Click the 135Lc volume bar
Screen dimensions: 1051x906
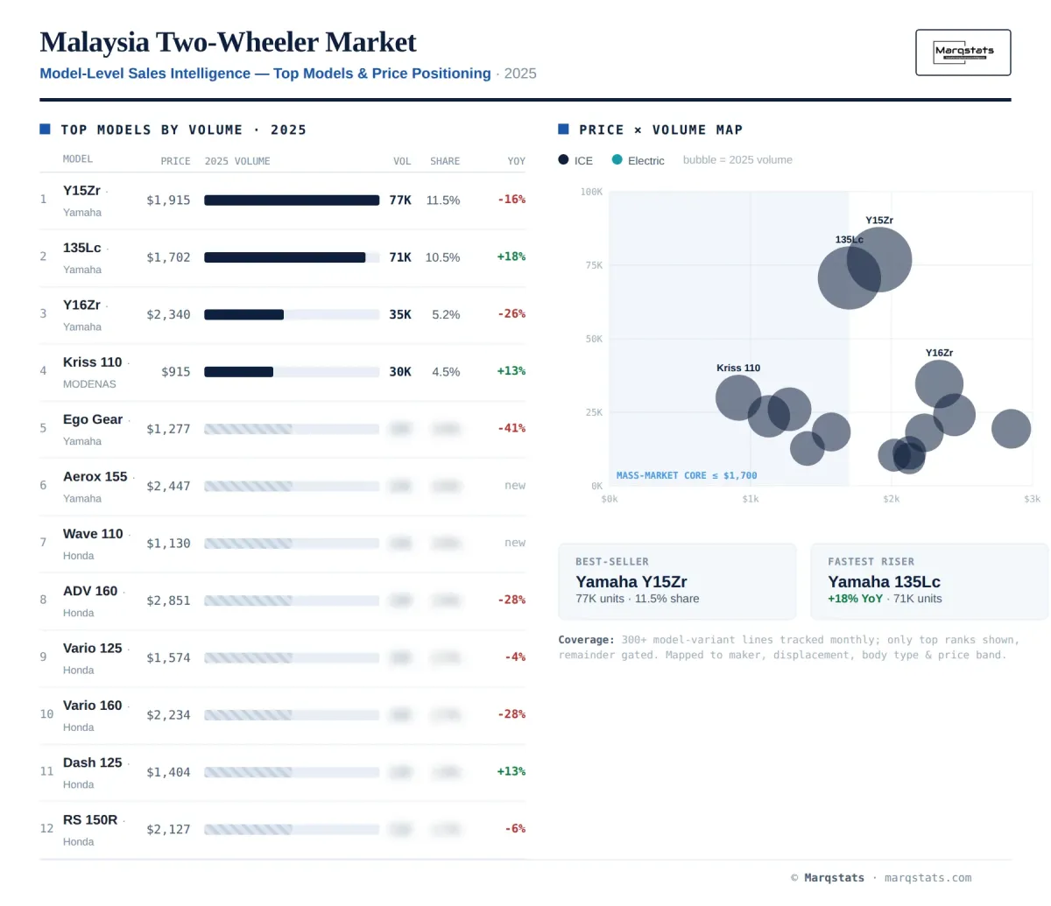(x=285, y=257)
